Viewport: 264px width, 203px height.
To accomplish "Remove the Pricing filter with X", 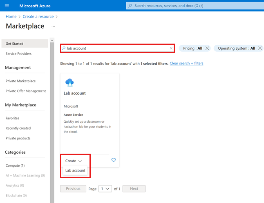I will point(207,49).
